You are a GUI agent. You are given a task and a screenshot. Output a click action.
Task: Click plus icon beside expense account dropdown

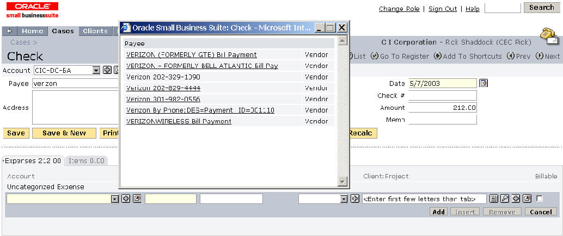(126, 198)
